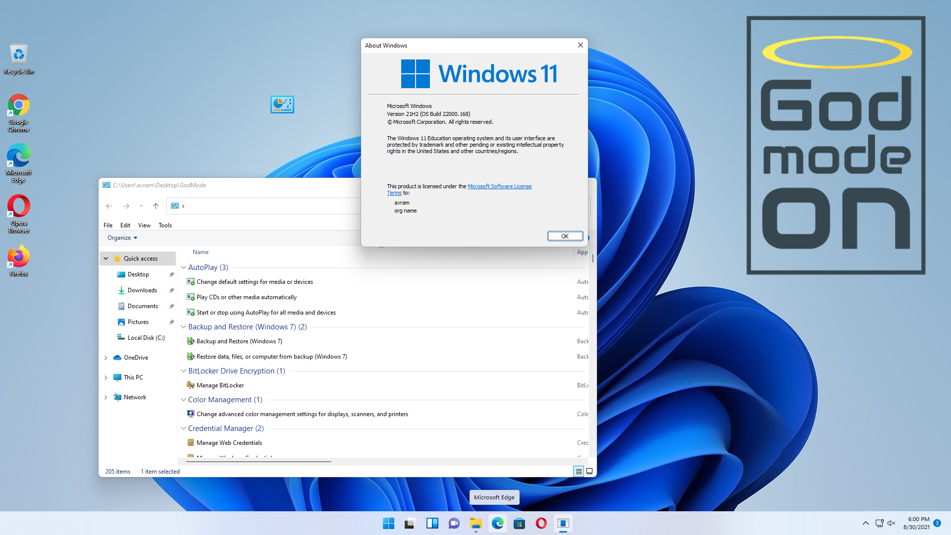Click the Control Panel app icon in taskbar

pyautogui.click(x=563, y=523)
